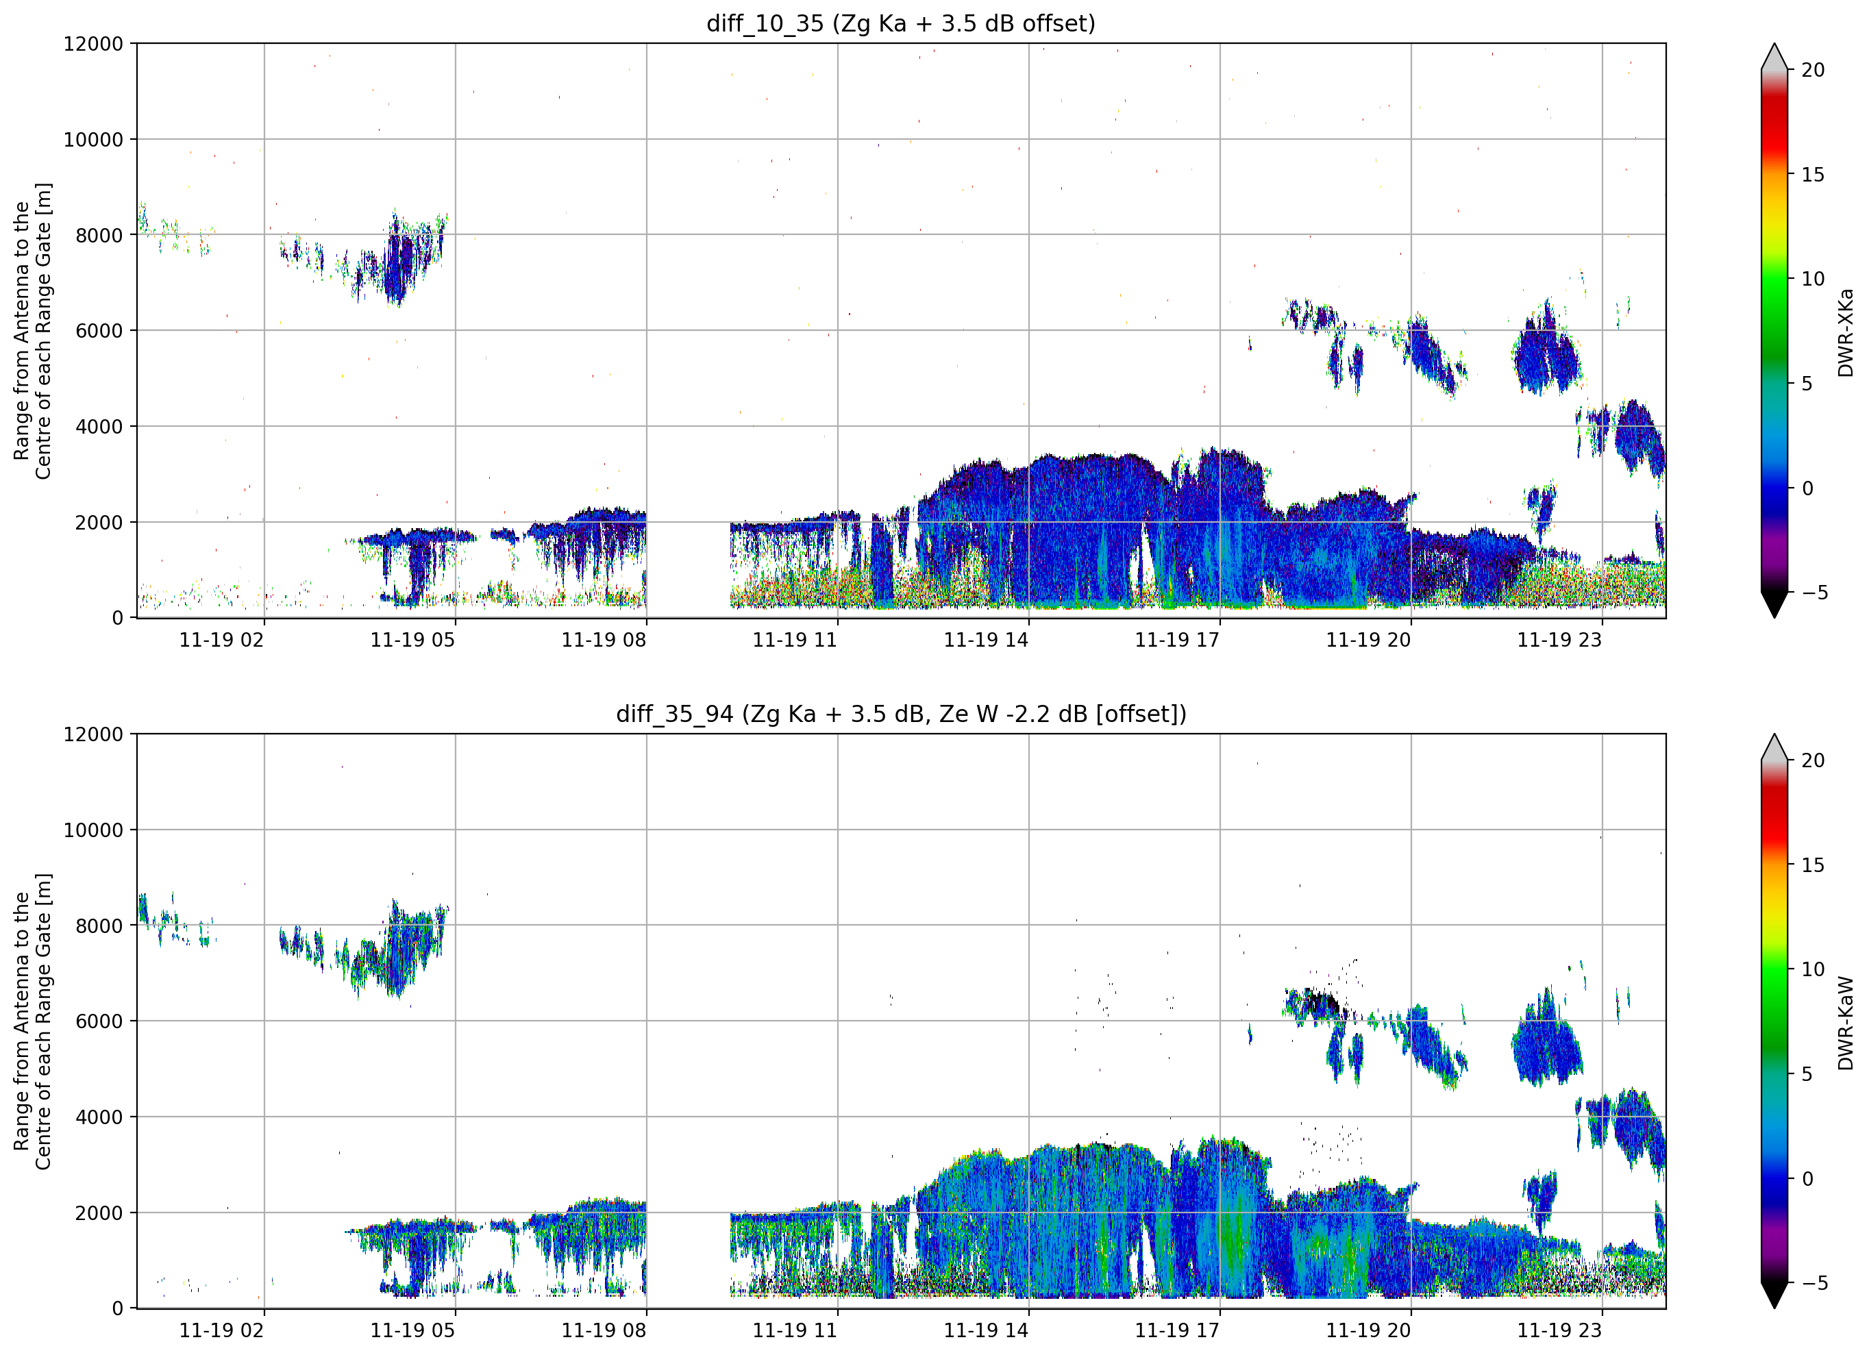Click the black bottom arrow of DWR-KaW colorbar

(1774, 1295)
